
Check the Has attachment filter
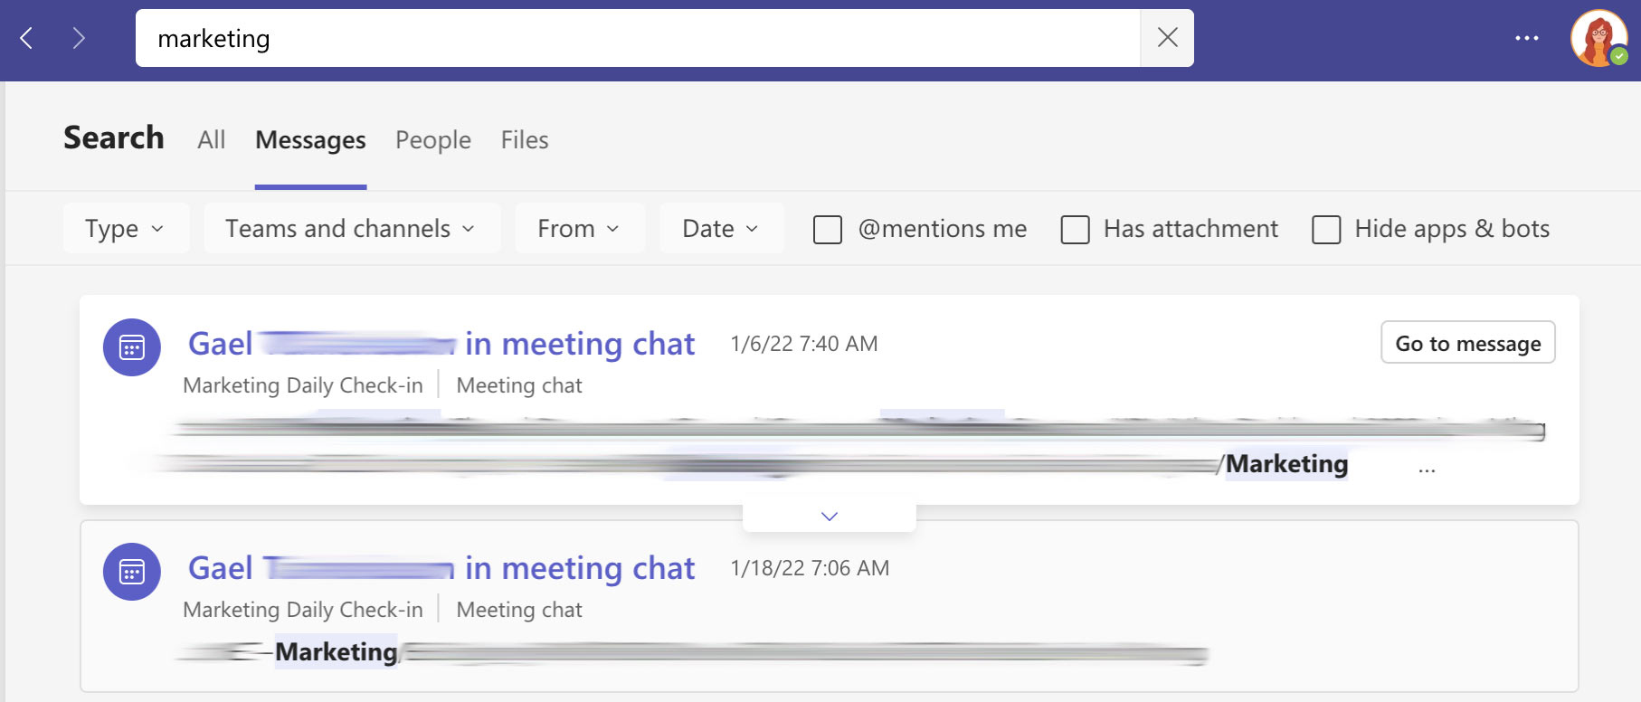tap(1075, 230)
